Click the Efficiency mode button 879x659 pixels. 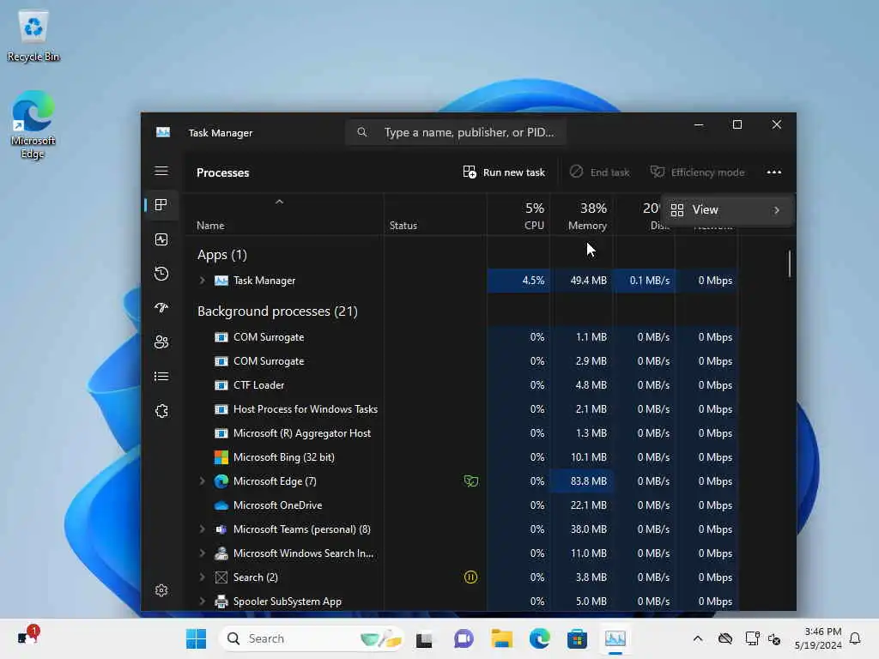tap(697, 172)
